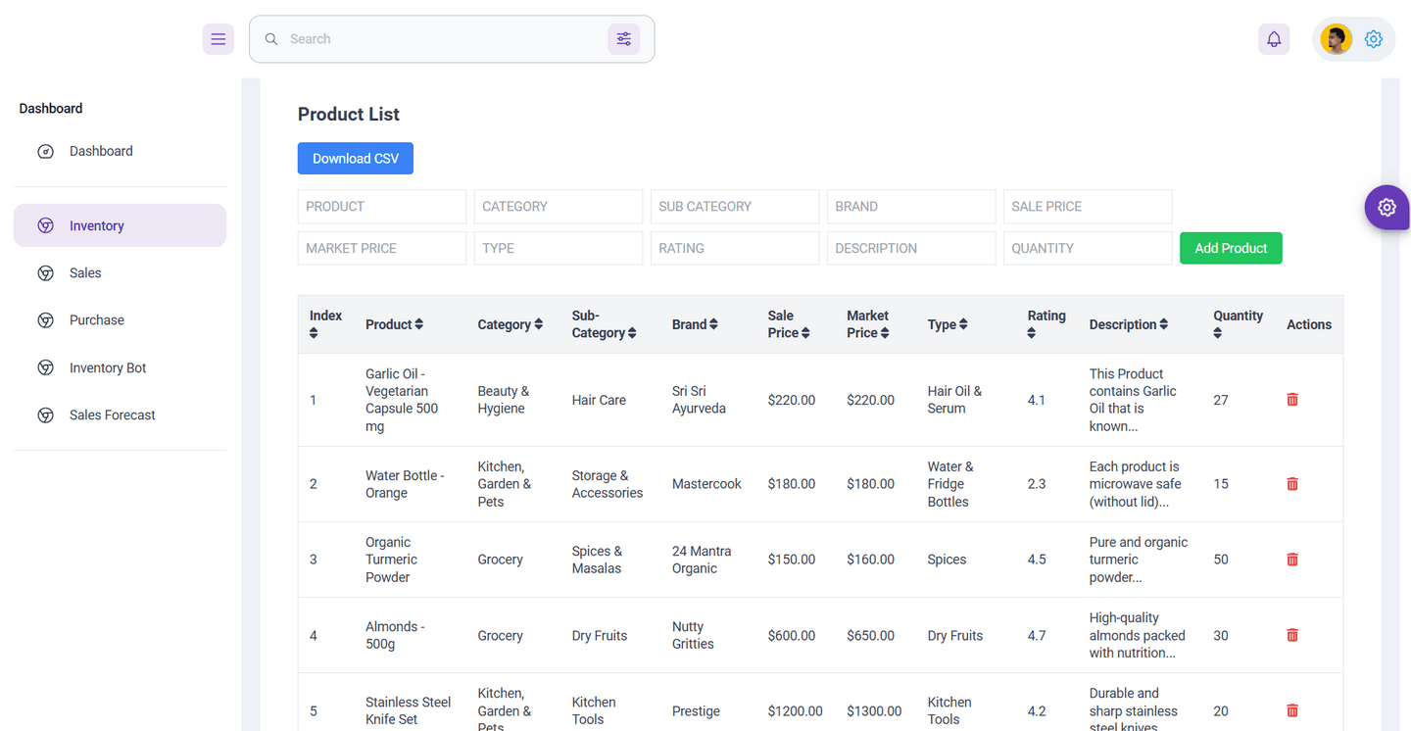Image resolution: width=1411 pixels, height=731 pixels.
Task: Delete the Almonds - 500g row
Action: point(1292,635)
